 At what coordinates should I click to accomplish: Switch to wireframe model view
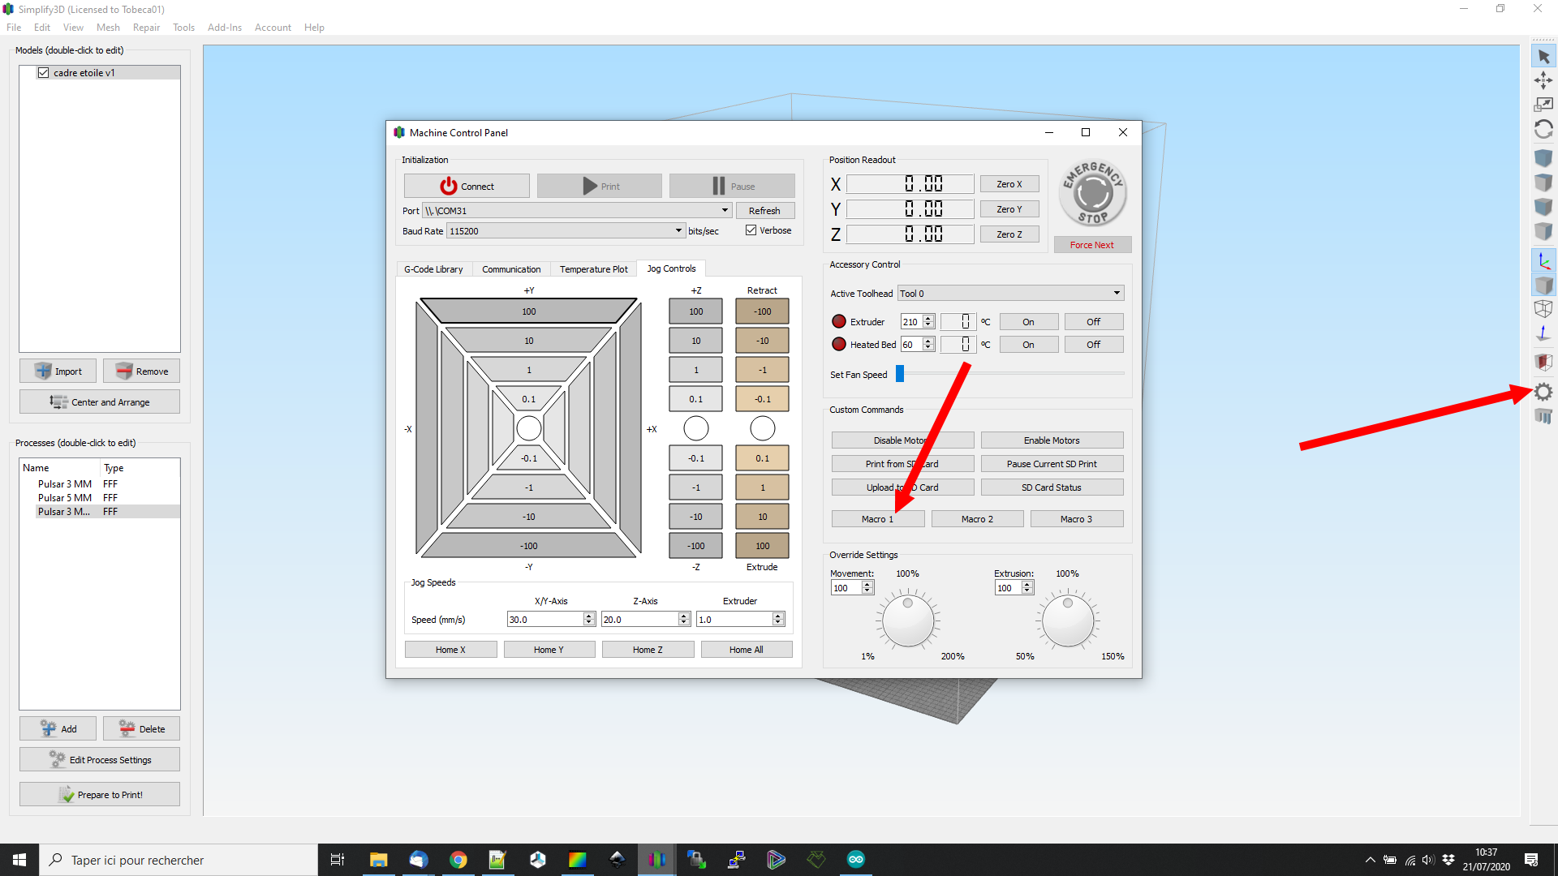1543,308
